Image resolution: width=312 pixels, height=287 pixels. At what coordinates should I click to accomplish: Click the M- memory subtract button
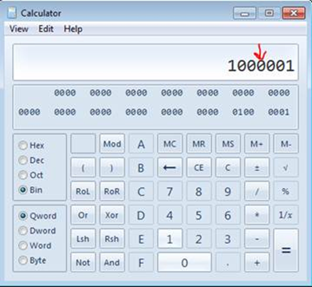pyautogui.click(x=286, y=144)
